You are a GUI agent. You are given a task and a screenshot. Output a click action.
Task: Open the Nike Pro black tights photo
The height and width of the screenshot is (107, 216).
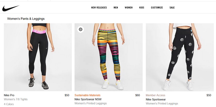38,57
